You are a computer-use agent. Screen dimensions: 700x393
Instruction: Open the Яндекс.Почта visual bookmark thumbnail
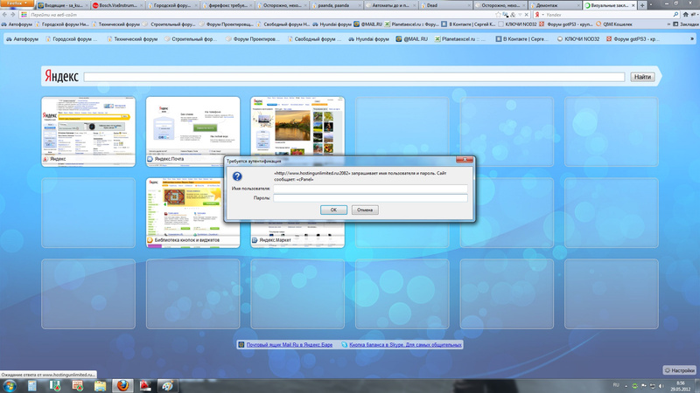coord(192,132)
